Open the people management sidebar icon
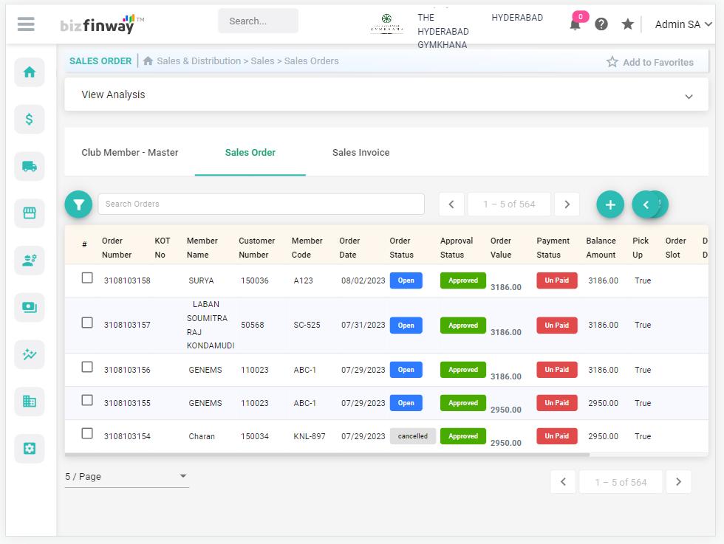Screen dimensions: 724x544 coord(30,261)
